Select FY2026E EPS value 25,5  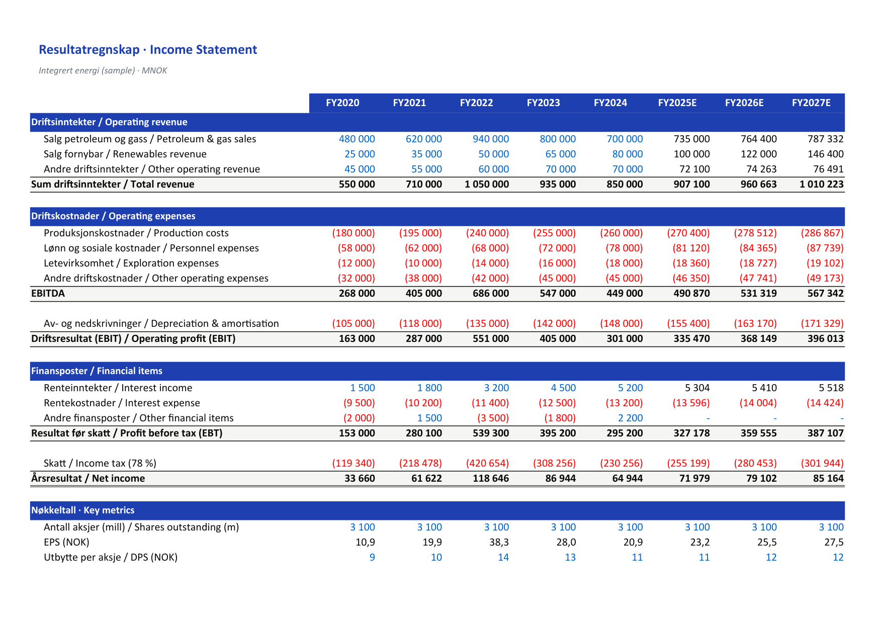(x=767, y=542)
